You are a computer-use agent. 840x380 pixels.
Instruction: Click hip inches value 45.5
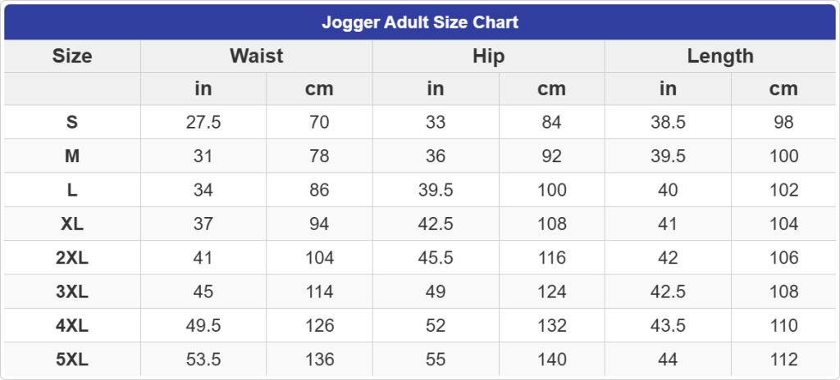coord(436,258)
